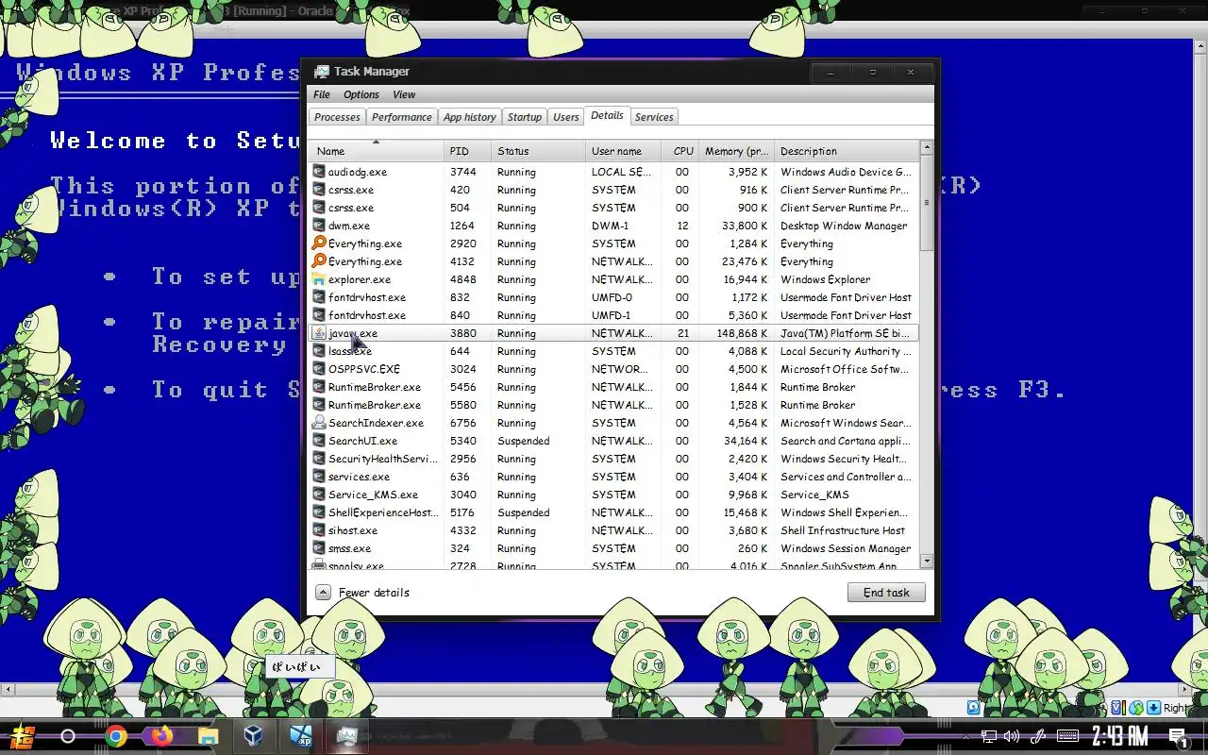Select the SearchUI.exe suspended process

tap(613, 441)
